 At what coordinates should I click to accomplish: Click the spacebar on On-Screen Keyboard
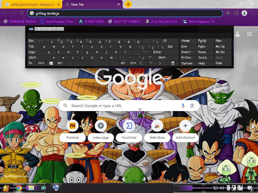92,63
